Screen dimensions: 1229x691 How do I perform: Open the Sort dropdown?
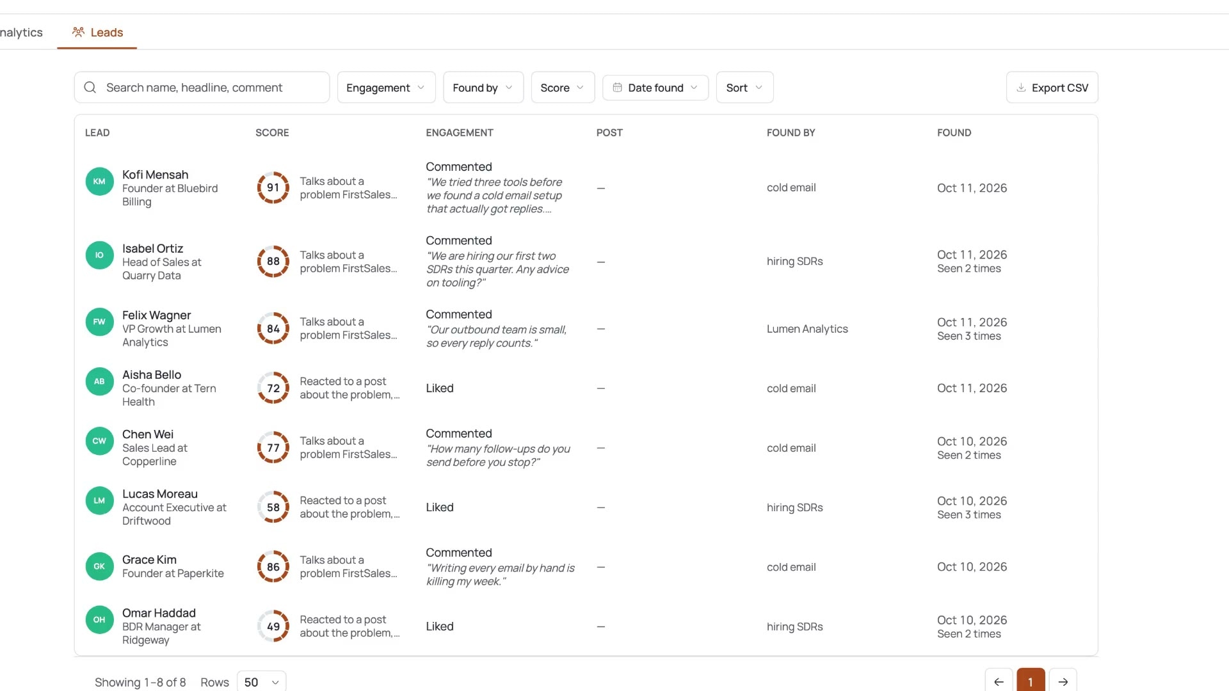point(744,87)
